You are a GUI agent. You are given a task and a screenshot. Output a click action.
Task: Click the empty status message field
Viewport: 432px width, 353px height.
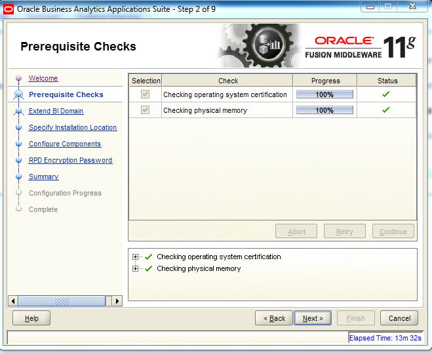(178, 337)
